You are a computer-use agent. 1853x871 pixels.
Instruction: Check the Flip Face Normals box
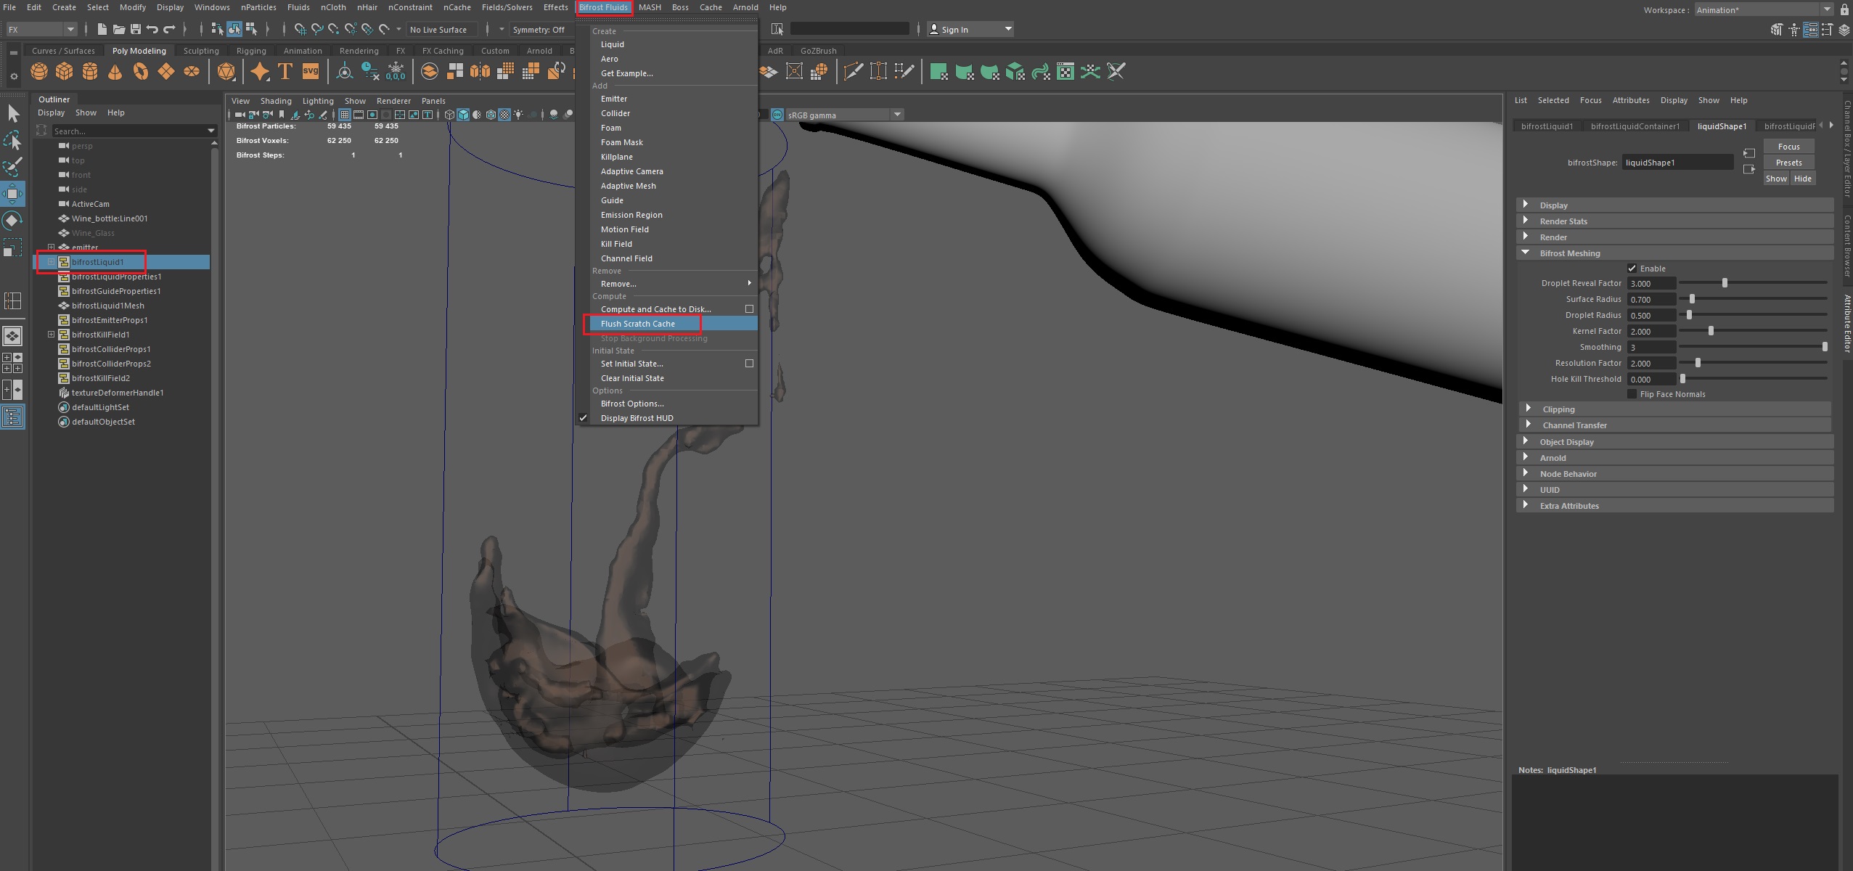click(x=1632, y=394)
